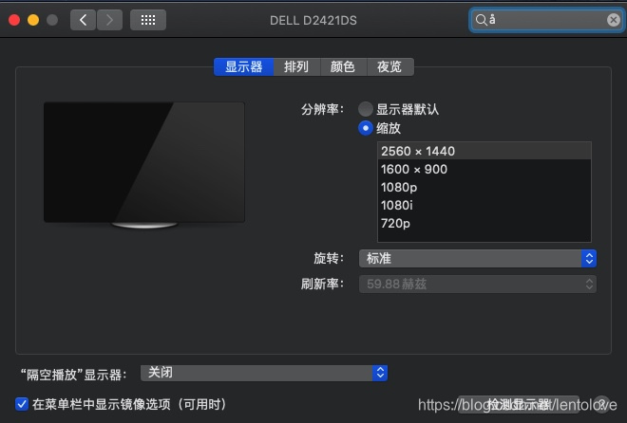Toggle 在菜单栏中显示镜像选项 checkbox
This screenshot has height=423, width=627.
click(22, 404)
